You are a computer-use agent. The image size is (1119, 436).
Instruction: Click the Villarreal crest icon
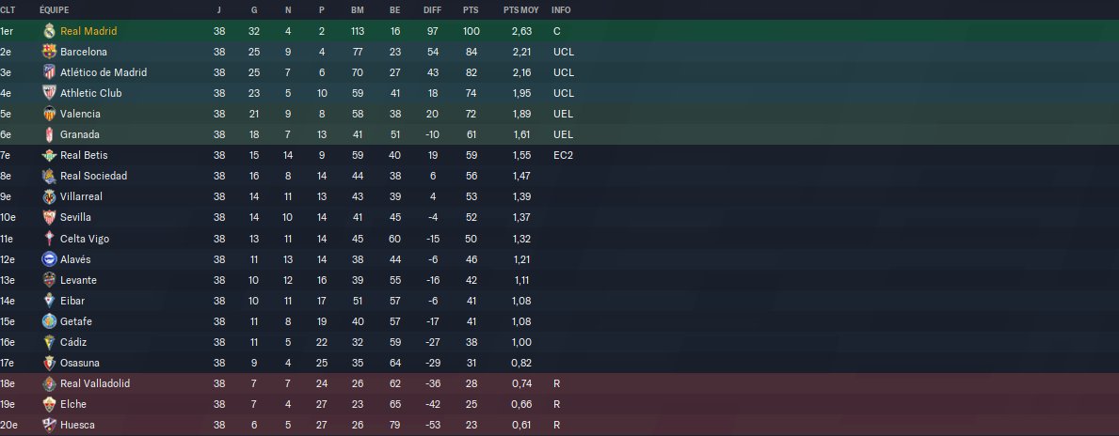[49, 196]
